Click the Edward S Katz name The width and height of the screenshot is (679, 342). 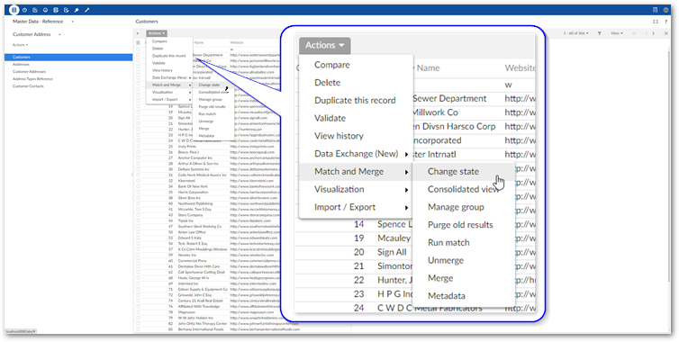pyautogui.click(x=190, y=238)
